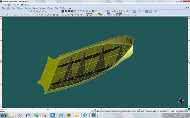This screenshot has width=190, height=118.
Task: Open the Markers menu
Action: tap(20, 8)
